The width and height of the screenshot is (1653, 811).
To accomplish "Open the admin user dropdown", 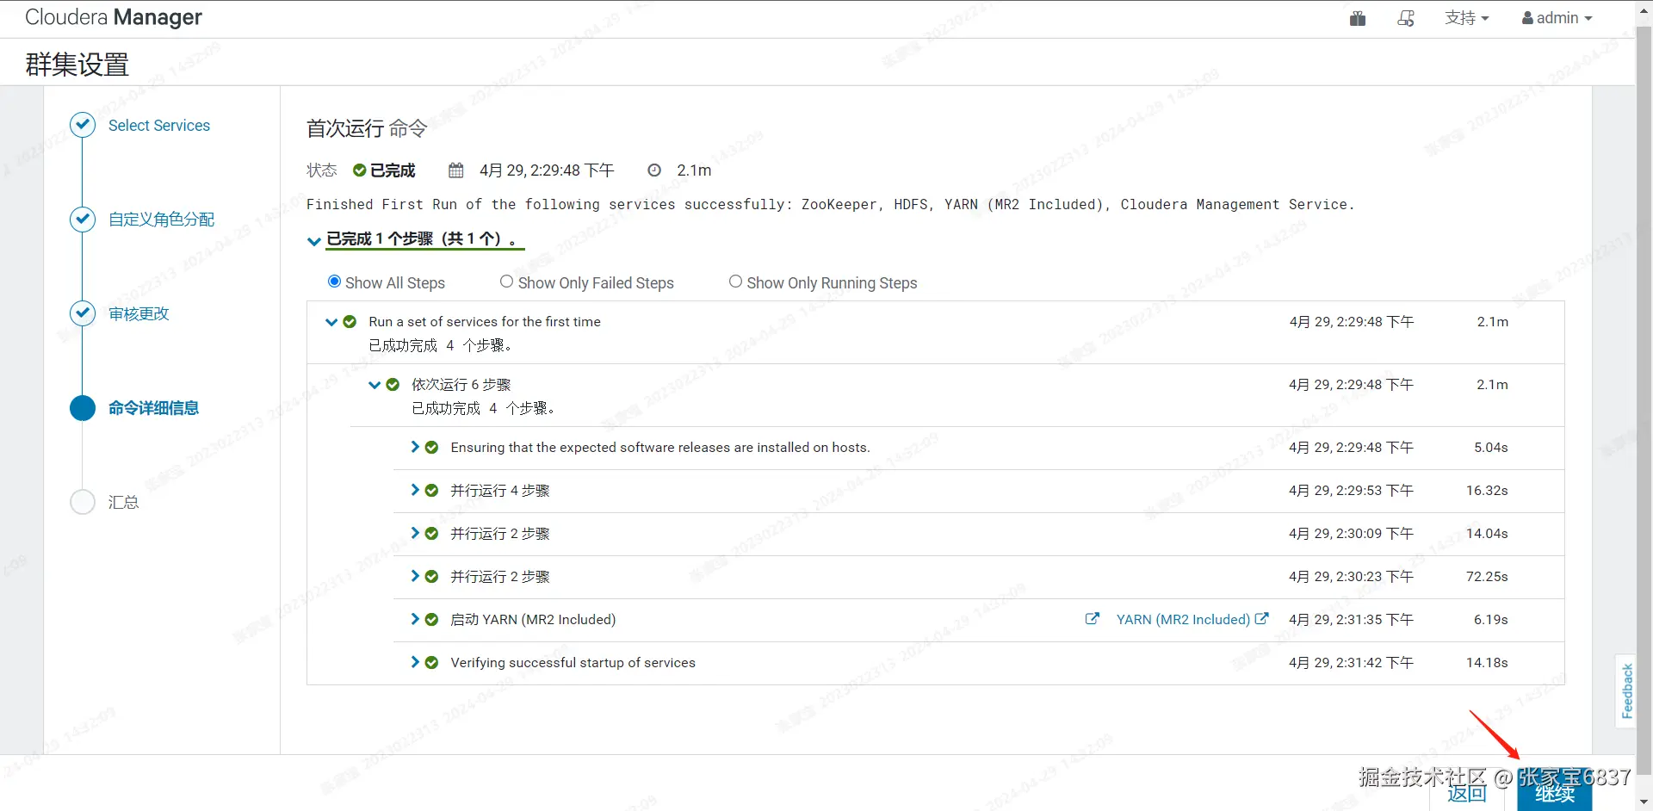I will pos(1557,18).
